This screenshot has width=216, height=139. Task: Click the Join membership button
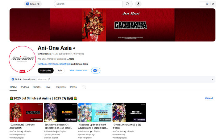pos(60,70)
